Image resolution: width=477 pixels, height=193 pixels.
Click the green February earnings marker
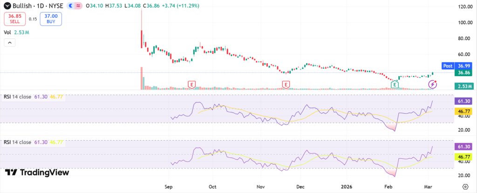point(395,84)
